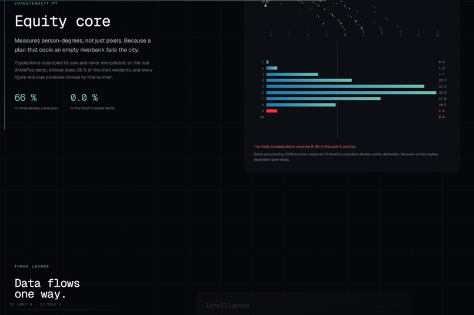Click the longest bar, decile 6
The height and width of the screenshot is (315, 474).
[351, 93]
